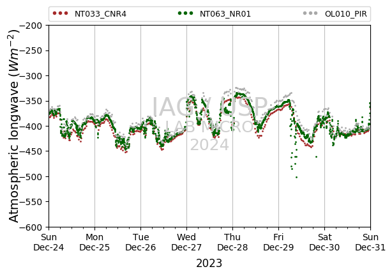Click the NT033_CNR4 legend label

pos(100,14)
